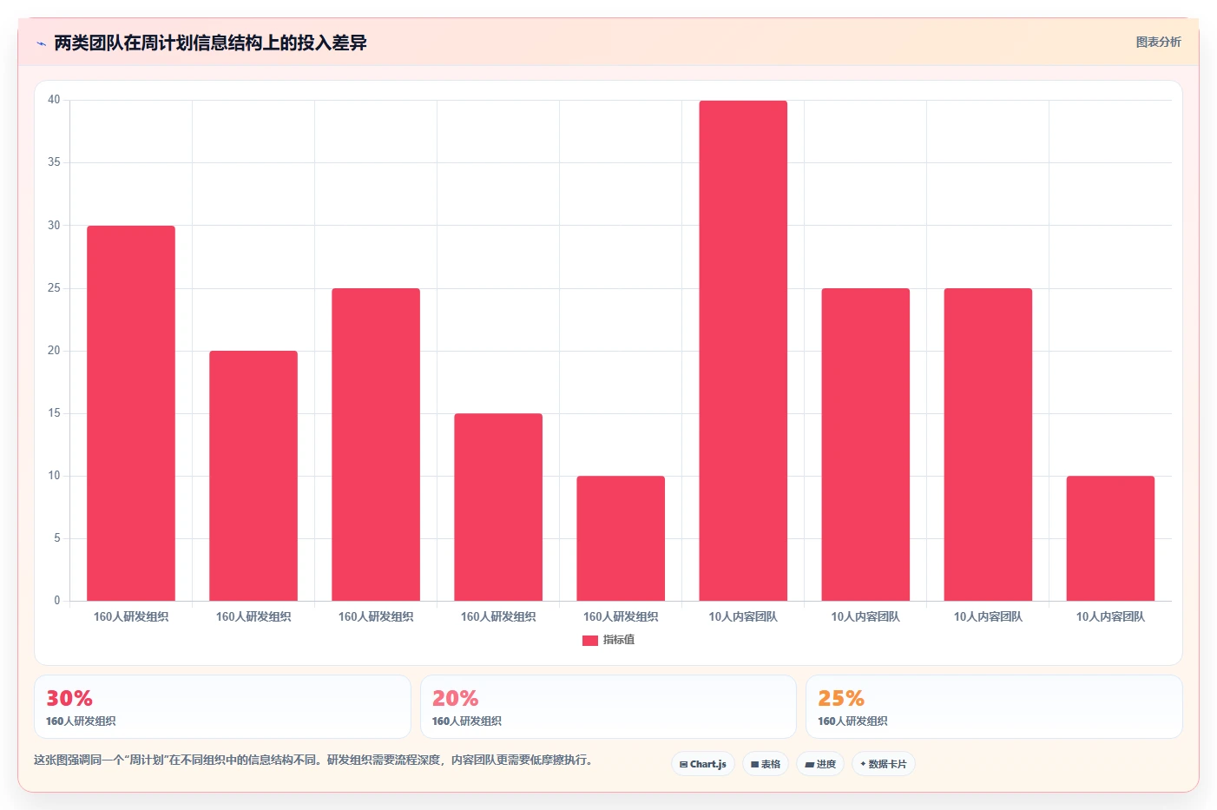Click the y-axis label 15

(54, 413)
